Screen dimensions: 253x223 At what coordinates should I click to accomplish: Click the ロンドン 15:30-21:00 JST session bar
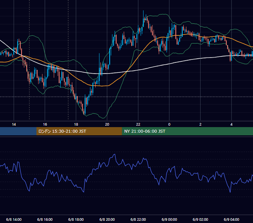79,131
